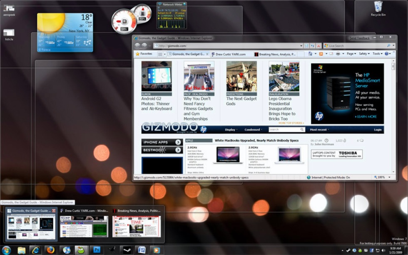Click the New York weather gadget
Screen dimensions: 408x255
tap(65, 32)
